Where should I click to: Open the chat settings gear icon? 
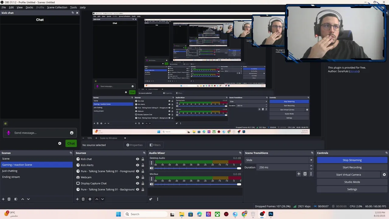[60, 144]
